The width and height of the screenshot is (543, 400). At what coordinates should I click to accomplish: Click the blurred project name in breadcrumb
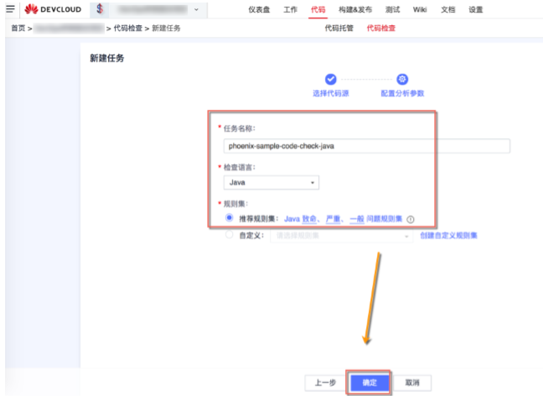point(70,28)
